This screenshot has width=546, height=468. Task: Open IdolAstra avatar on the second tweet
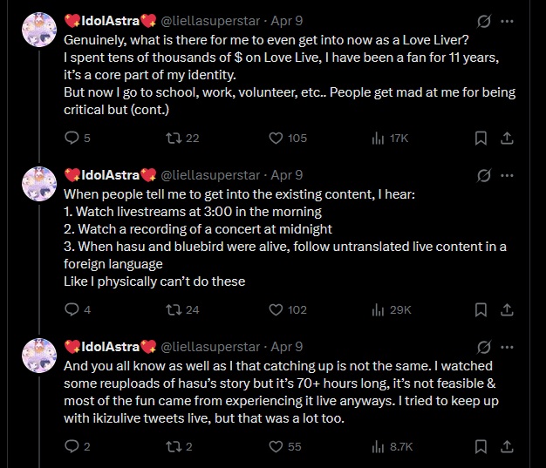[x=39, y=183]
